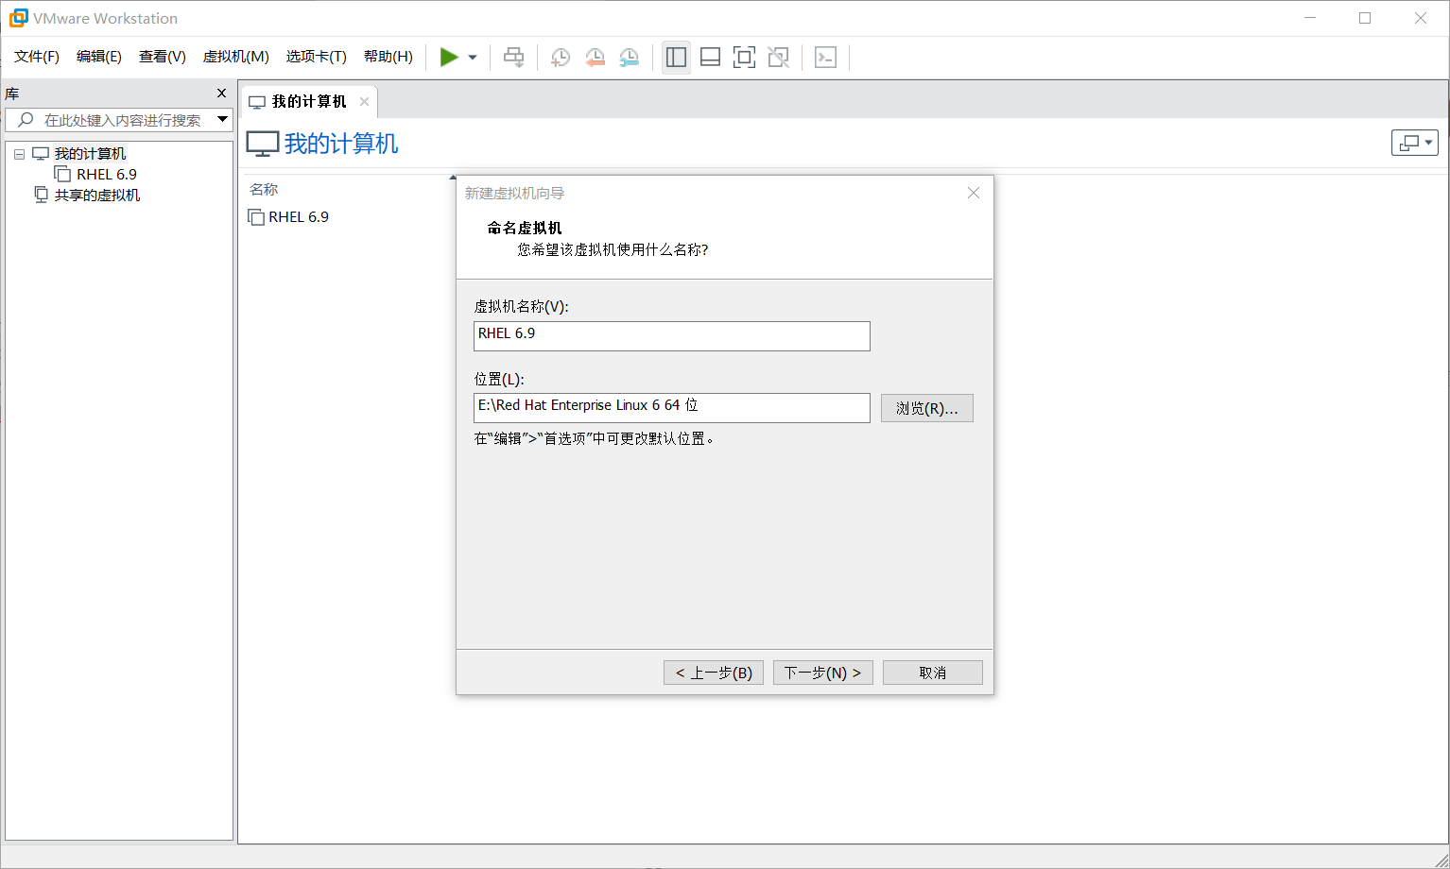Click the Send Ctrl+Alt+Del toolbar icon
Screen dimensions: 1450x869
513,58
